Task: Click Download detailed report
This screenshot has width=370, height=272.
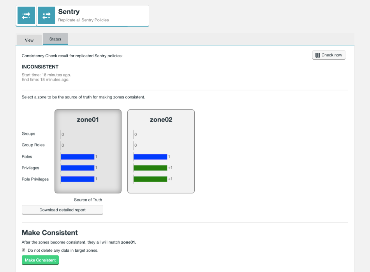Action: click(x=62, y=210)
